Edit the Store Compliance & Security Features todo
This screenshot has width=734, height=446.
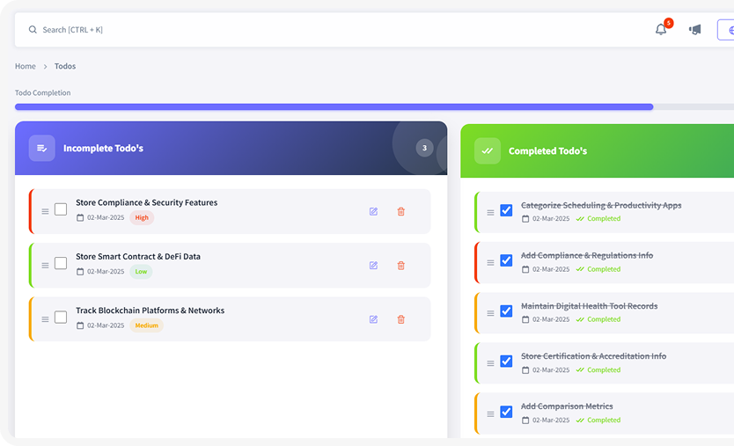[x=373, y=211]
